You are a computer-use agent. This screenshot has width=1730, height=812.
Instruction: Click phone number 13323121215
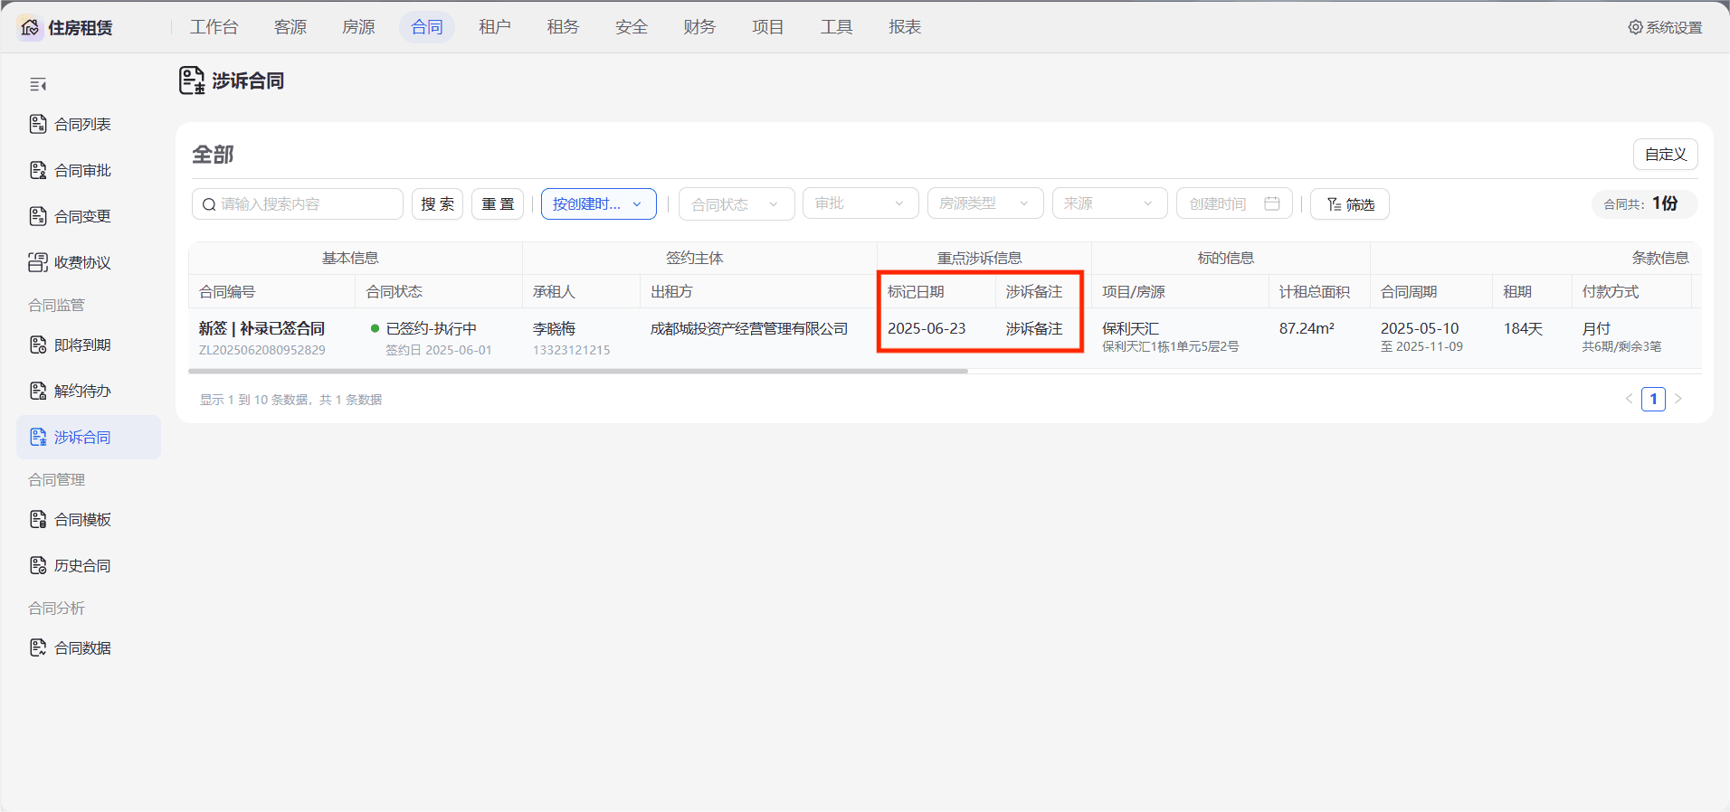[572, 350]
